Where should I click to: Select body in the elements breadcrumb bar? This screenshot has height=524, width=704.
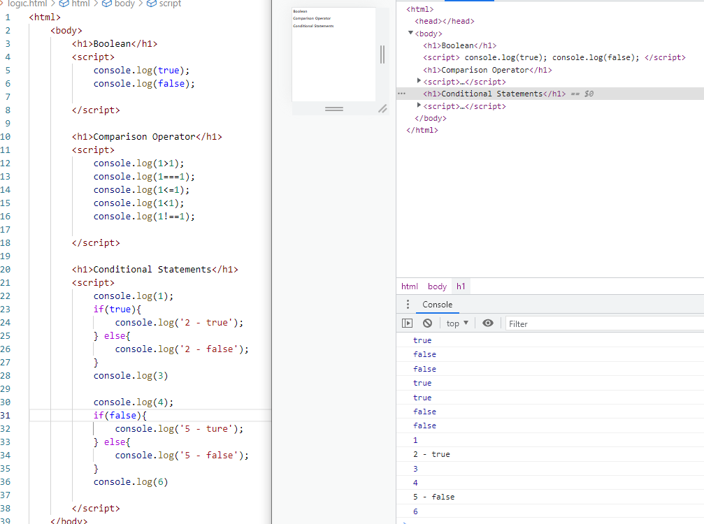(438, 286)
